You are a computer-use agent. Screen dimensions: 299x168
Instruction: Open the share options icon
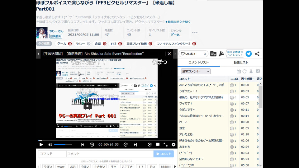coord(257,54)
